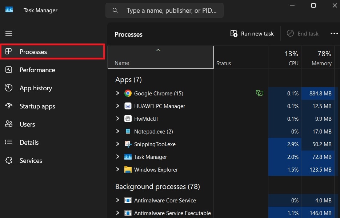The image size is (340, 218).
Task: Click the Antimalware Core Service icon
Action: tap(128, 201)
